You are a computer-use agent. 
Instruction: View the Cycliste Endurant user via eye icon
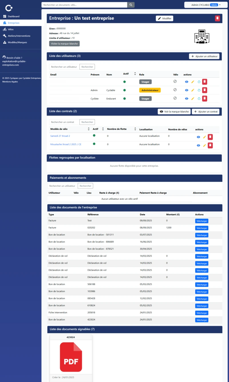click(187, 99)
